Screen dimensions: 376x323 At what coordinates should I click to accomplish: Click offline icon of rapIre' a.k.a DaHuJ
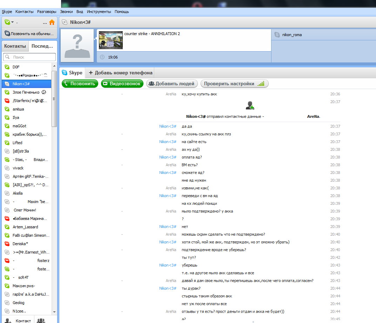(x=7, y=294)
